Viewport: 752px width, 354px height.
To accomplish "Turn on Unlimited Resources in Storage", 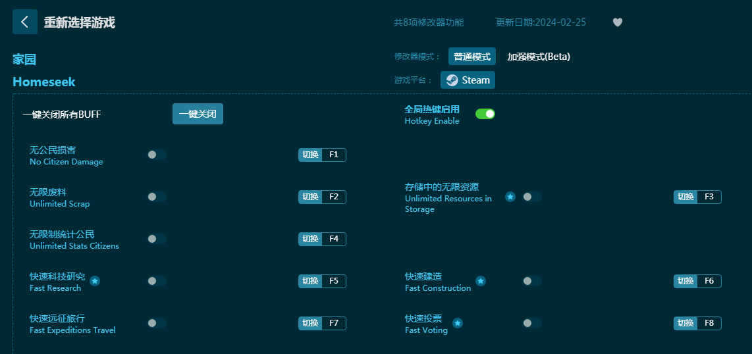I will (x=532, y=197).
